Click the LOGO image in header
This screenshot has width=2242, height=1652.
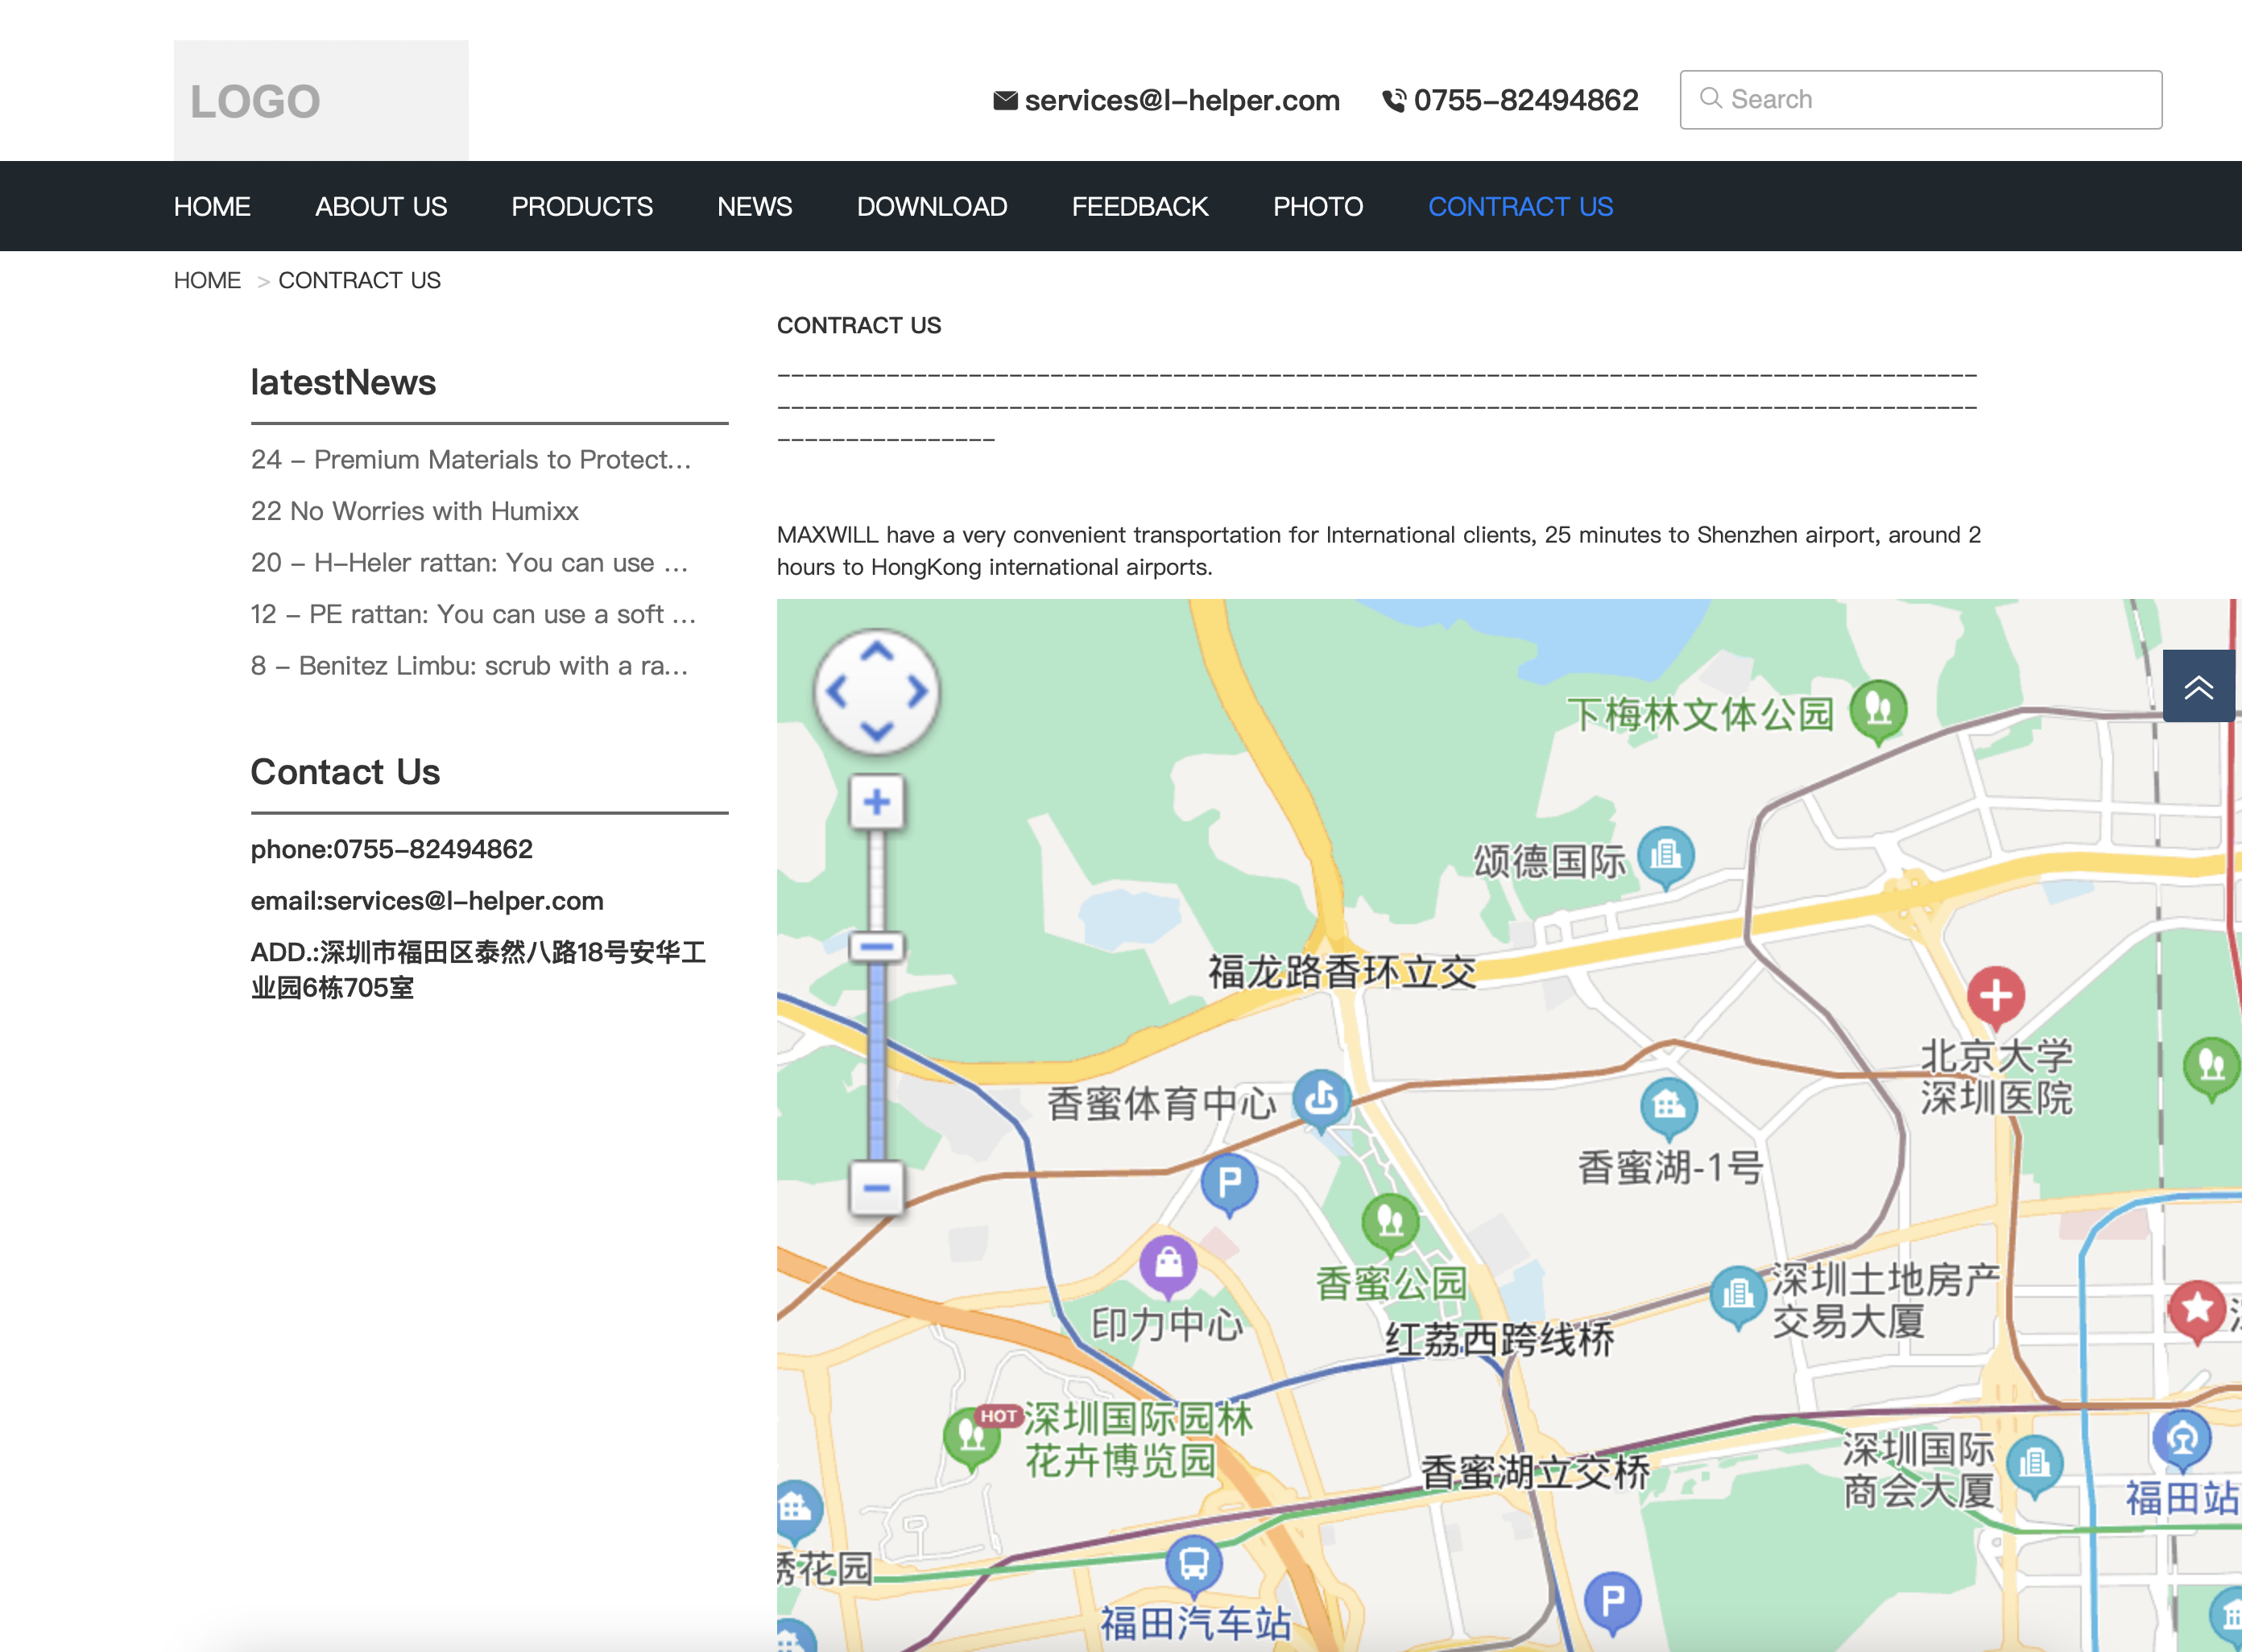tap(321, 100)
